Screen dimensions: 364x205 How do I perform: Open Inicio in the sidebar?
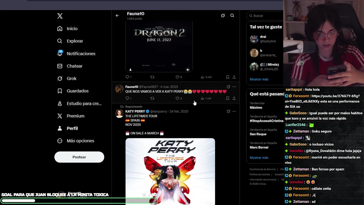click(x=67, y=28)
